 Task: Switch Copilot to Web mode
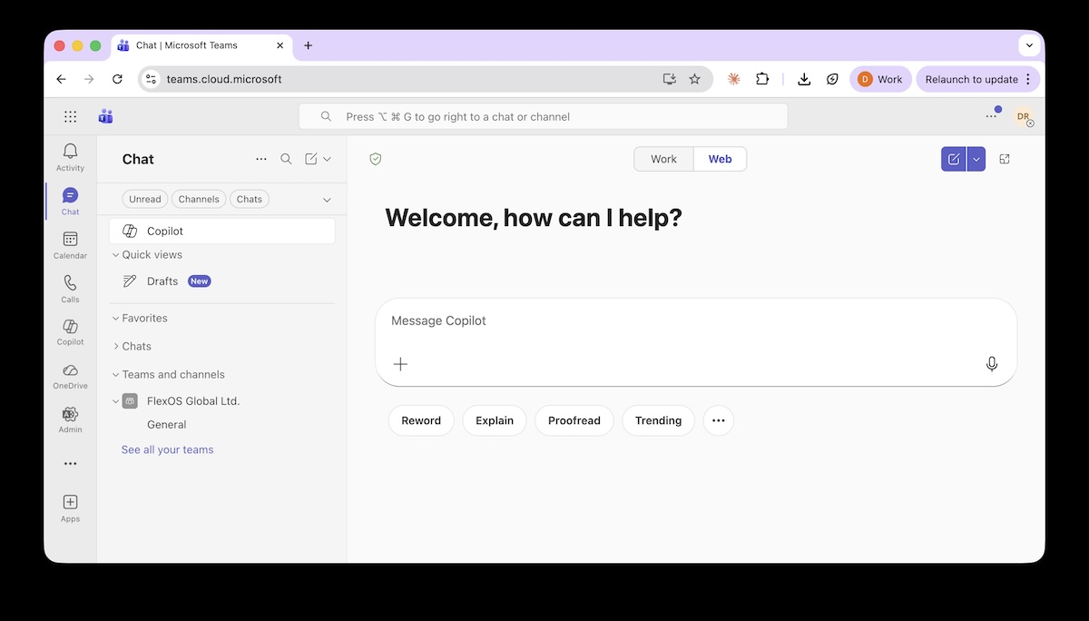tap(720, 159)
